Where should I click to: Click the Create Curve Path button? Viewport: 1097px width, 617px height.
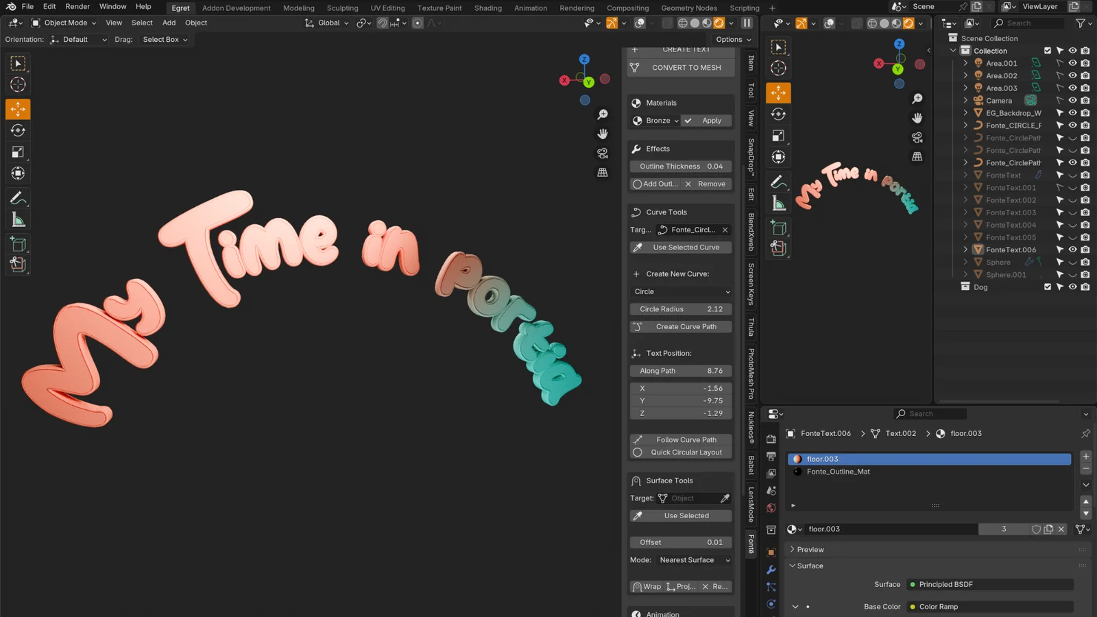pos(681,326)
